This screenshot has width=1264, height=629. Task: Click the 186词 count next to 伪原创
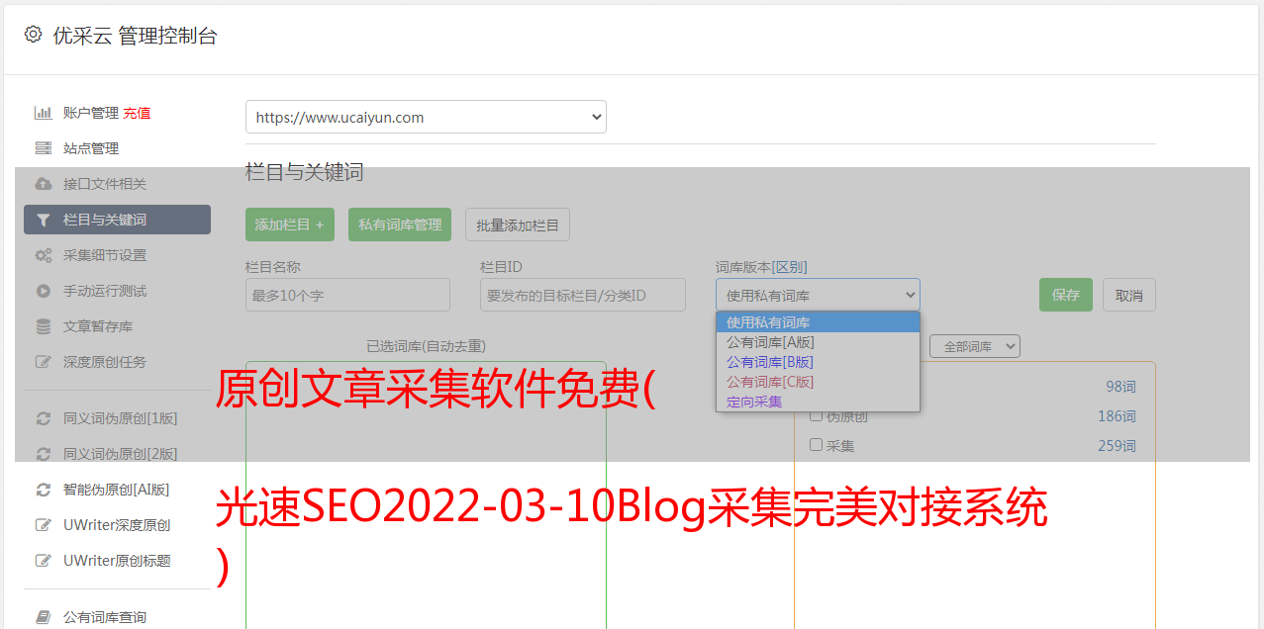(x=1117, y=416)
